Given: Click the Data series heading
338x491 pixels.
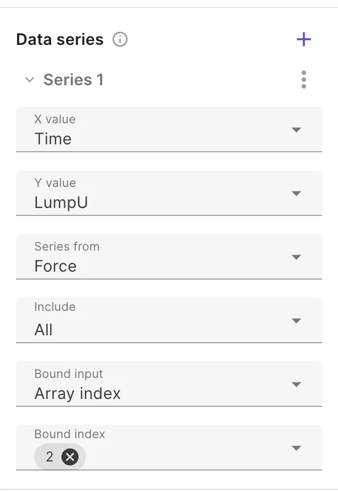Looking at the screenshot, I should pos(59,39).
